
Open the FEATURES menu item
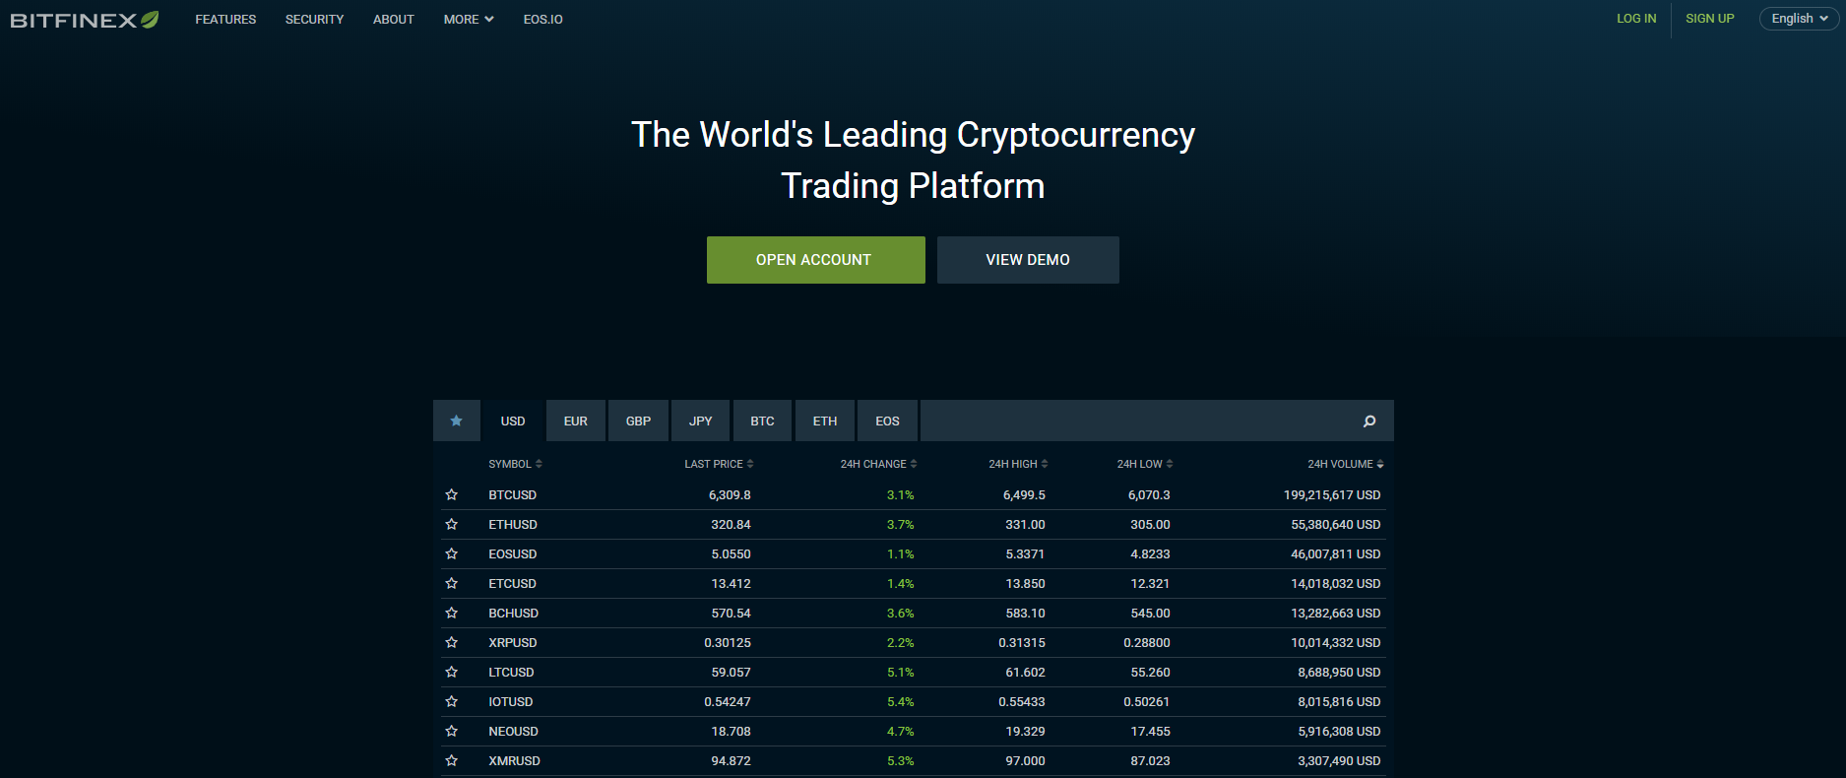coord(225,20)
